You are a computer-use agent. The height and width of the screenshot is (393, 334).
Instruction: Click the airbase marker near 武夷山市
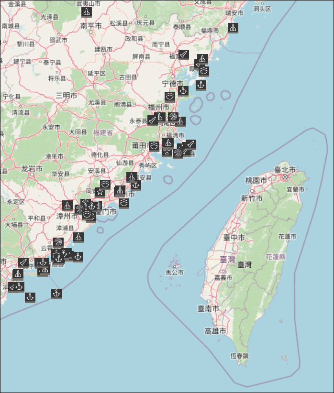point(86,12)
